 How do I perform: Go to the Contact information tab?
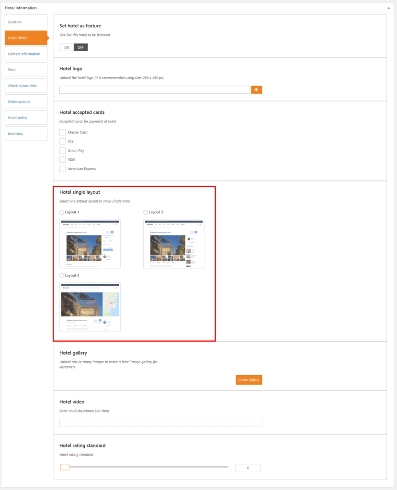[x=26, y=54]
